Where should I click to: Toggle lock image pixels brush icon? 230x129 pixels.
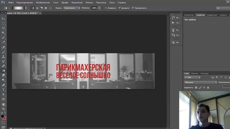coord(200,87)
